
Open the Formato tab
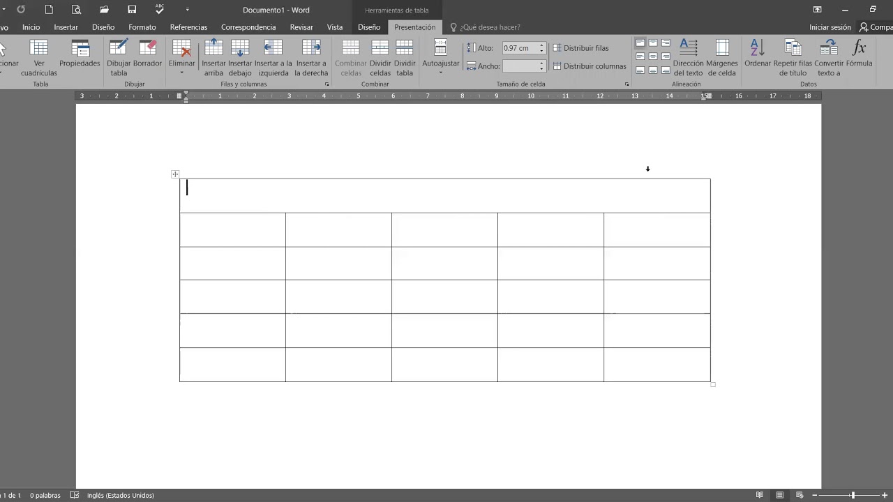(x=142, y=27)
